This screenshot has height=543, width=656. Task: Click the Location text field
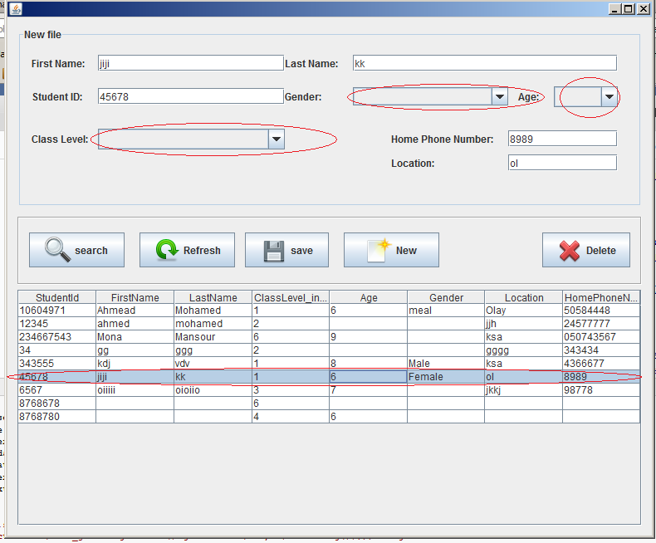(562, 163)
